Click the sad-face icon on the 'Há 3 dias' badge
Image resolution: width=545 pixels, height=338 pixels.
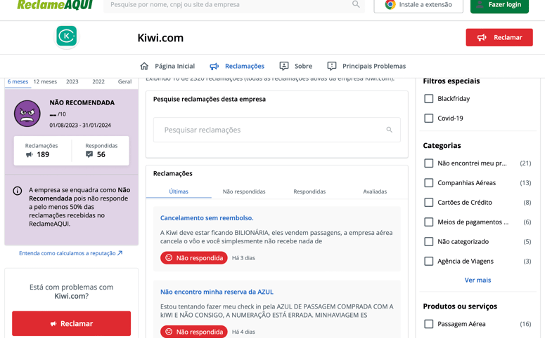169,257
